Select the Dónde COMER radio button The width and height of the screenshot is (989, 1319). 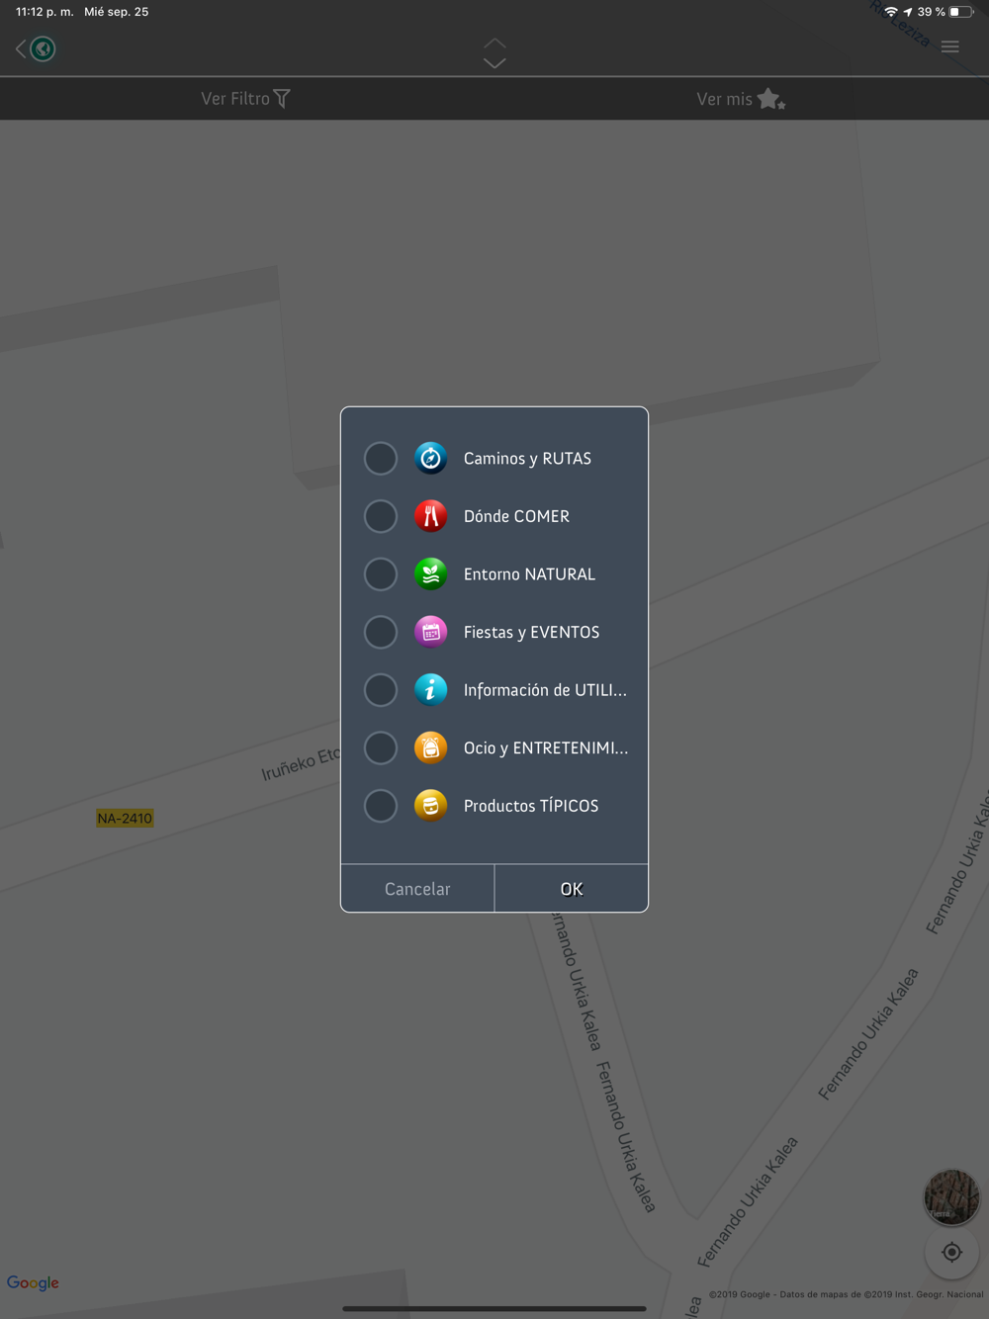coord(380,516)
